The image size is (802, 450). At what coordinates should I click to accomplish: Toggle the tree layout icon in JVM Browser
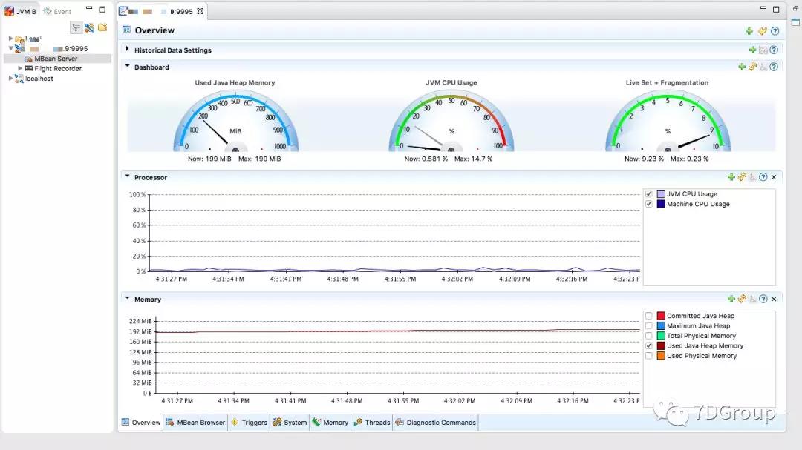coord(76,28)
